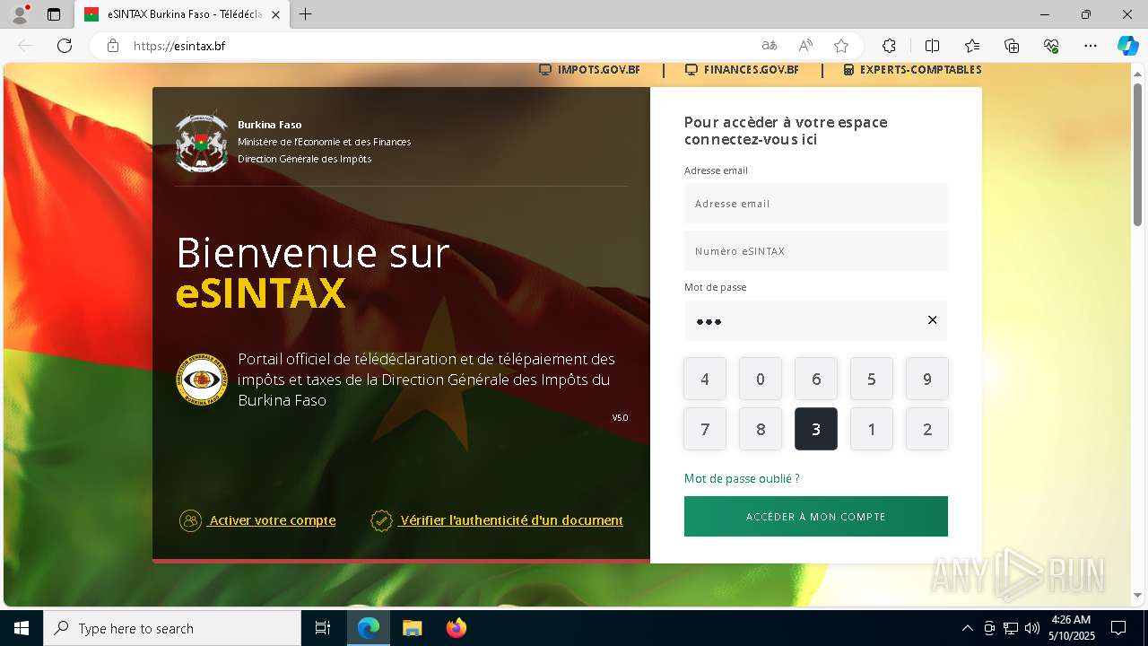
Task: Click the Direction Générale des Impôts emblem
Action: click(202, 380)
